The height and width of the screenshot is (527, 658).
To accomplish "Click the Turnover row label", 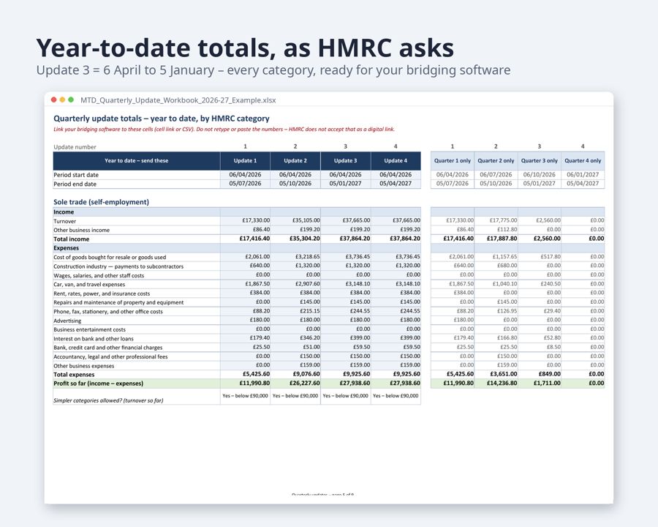I will pos(64,221).
